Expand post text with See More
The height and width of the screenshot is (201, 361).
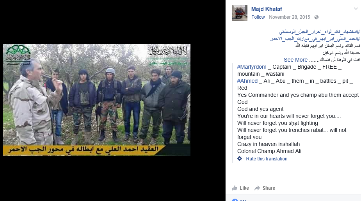pyautogui.click(x=295, y=60)
